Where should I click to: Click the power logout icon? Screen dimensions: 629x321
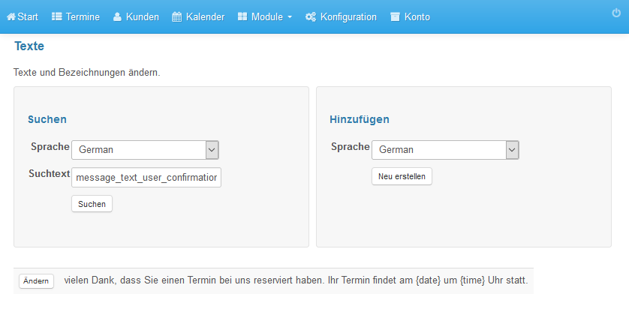[x=616, y=13]
